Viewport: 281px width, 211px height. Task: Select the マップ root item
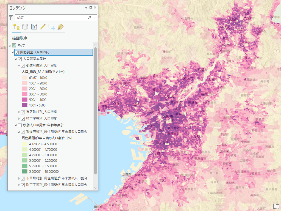click(21, 45)
